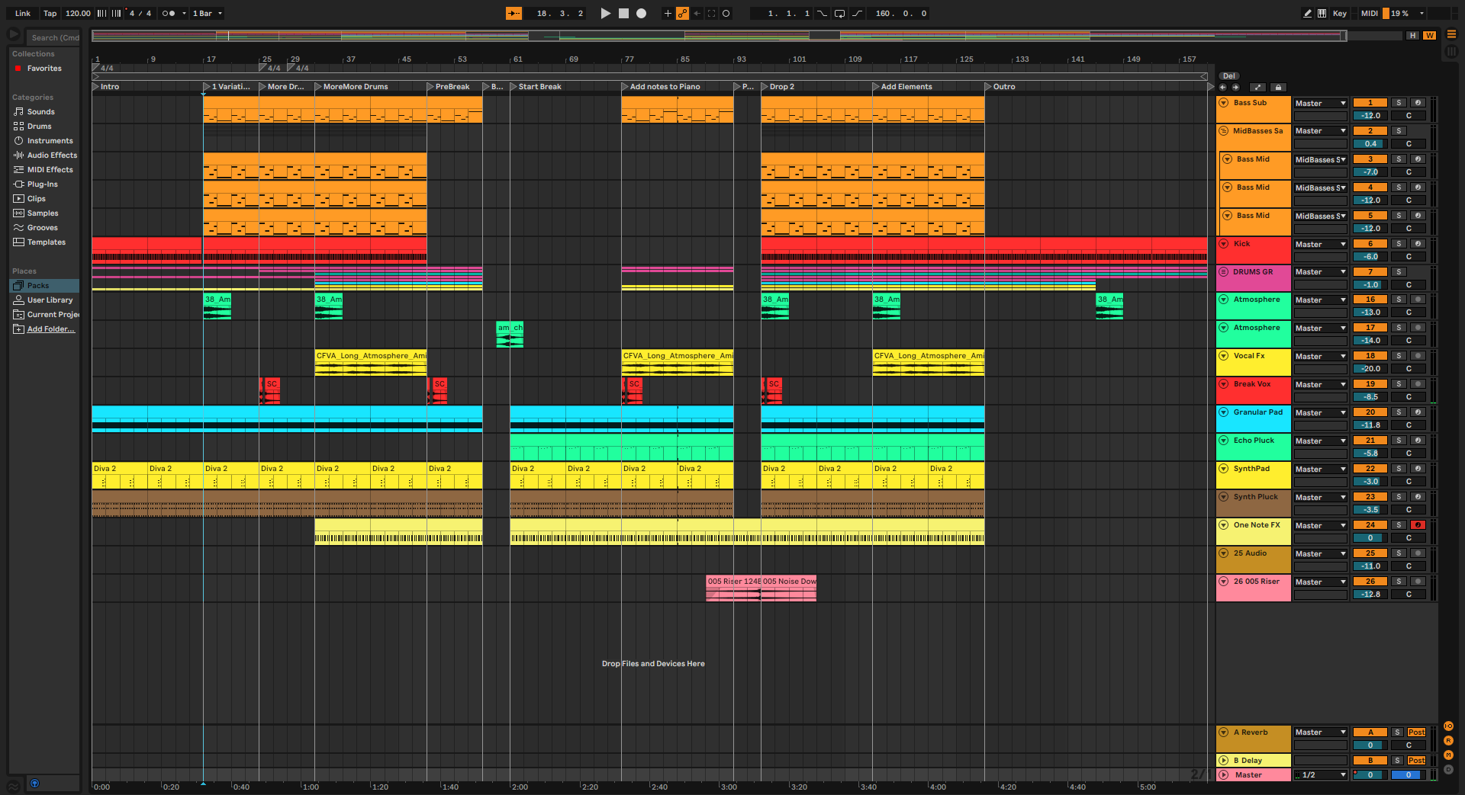This screenshot has width=1465, height=795.
Task: Solo the DRUMS GR group track
Action: pos(1399,272)
